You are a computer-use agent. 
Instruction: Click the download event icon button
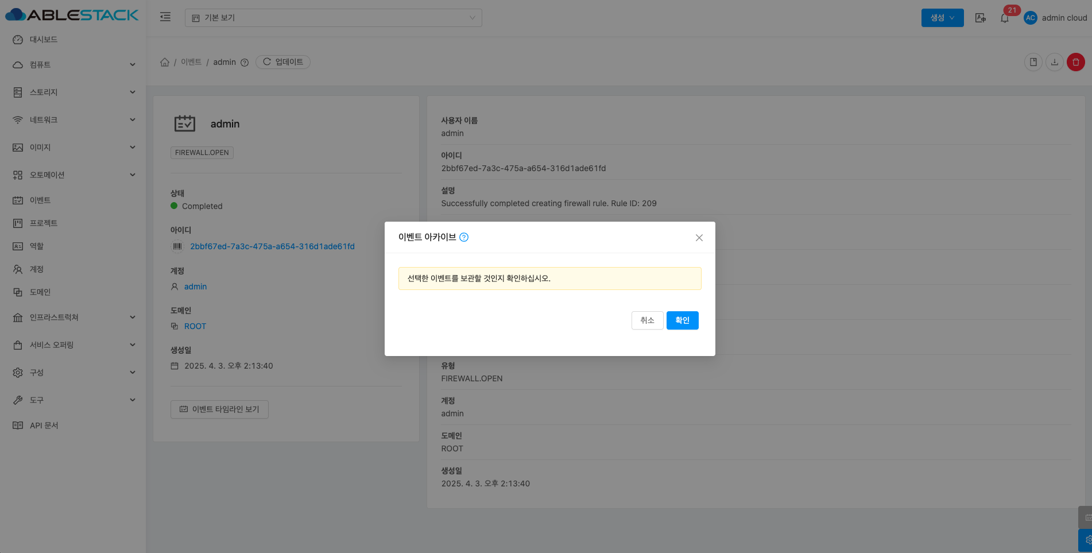(1054, 62)
